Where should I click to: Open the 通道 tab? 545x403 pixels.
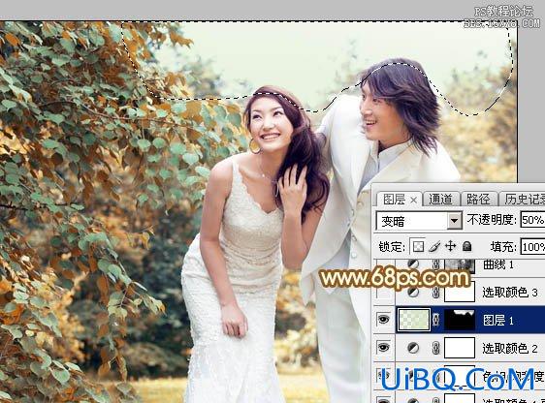click(440, 200)
